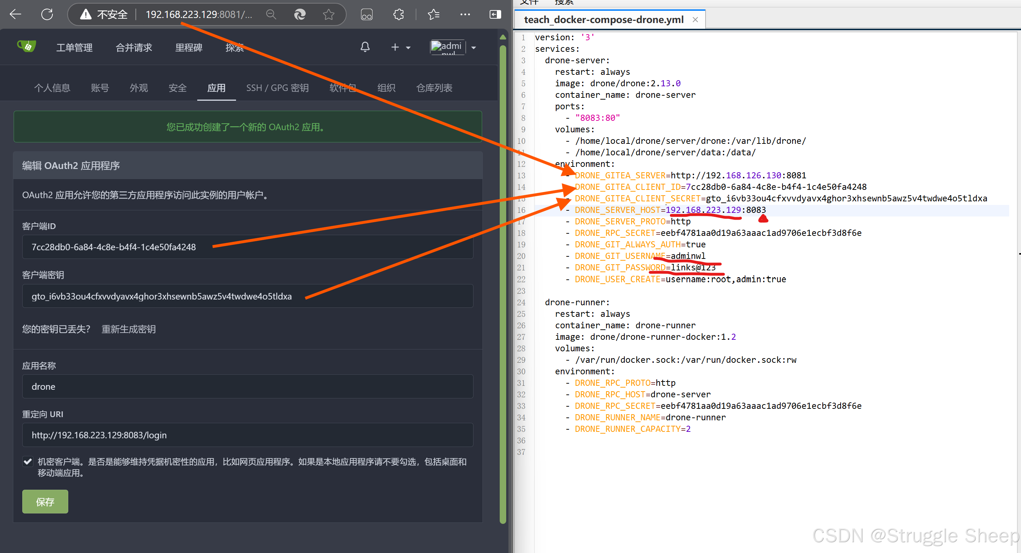Click the 重新生成密钥 link

point(128,329)
